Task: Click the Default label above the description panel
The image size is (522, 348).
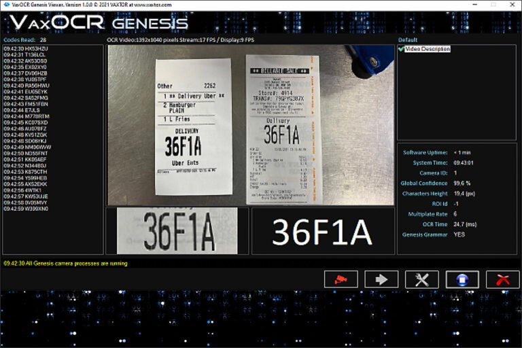Action: [x=408, y=40]
